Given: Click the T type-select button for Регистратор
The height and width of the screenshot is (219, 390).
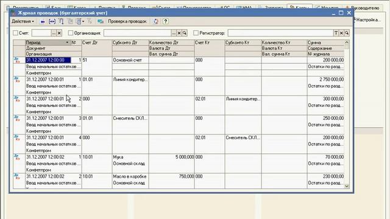Looking at the screenshot, I should coord(336,33).
